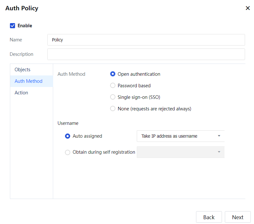Click the arrow icon on the IP username dropdown
The width and height of the screenshot is (254, 224).
[x=219, y=136]
